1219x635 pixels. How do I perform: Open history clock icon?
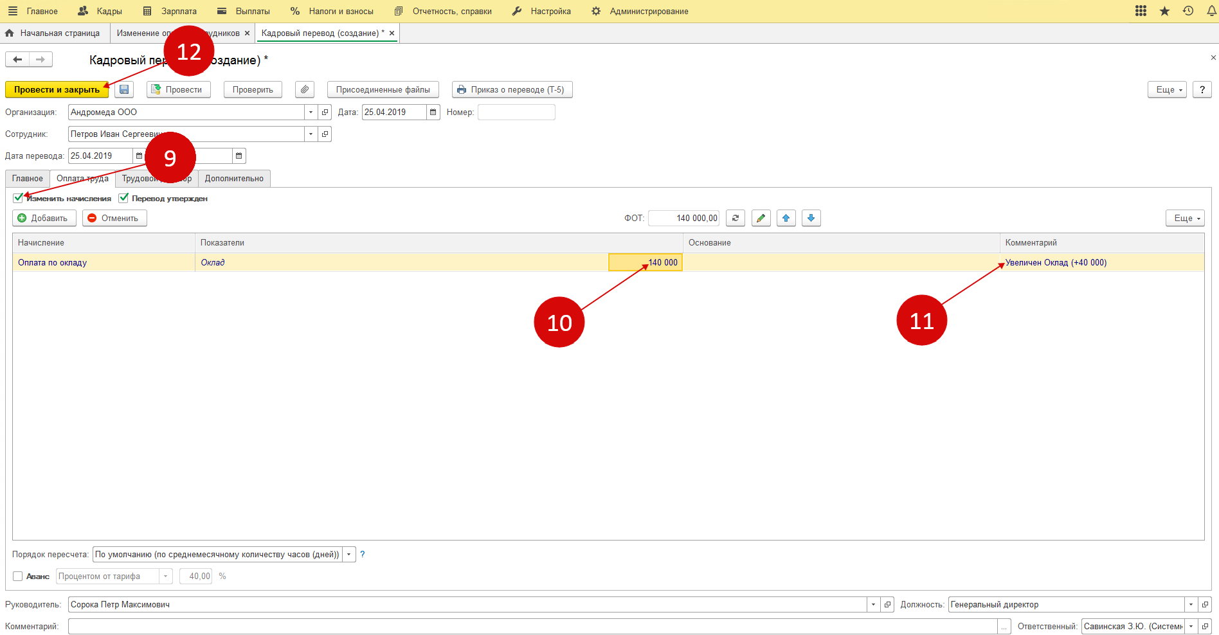coord(1188,11)
